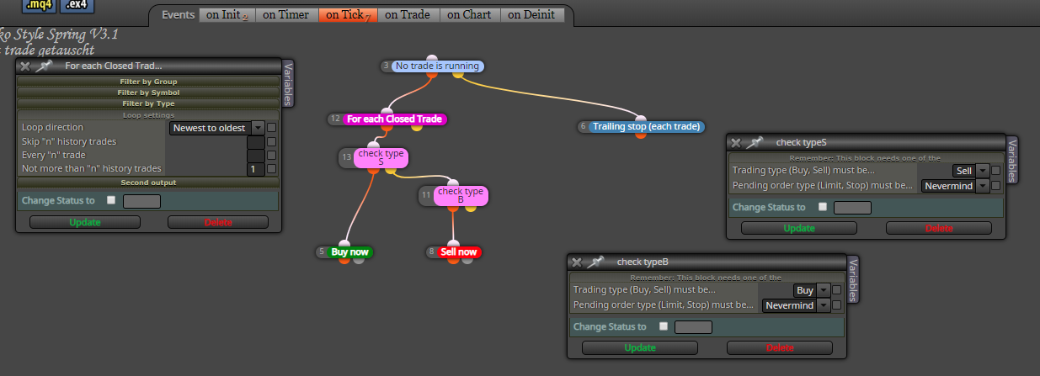This screenshot has height=376, width=1040.
Task: Close the check typeB panel
Action: coord(577,262)
